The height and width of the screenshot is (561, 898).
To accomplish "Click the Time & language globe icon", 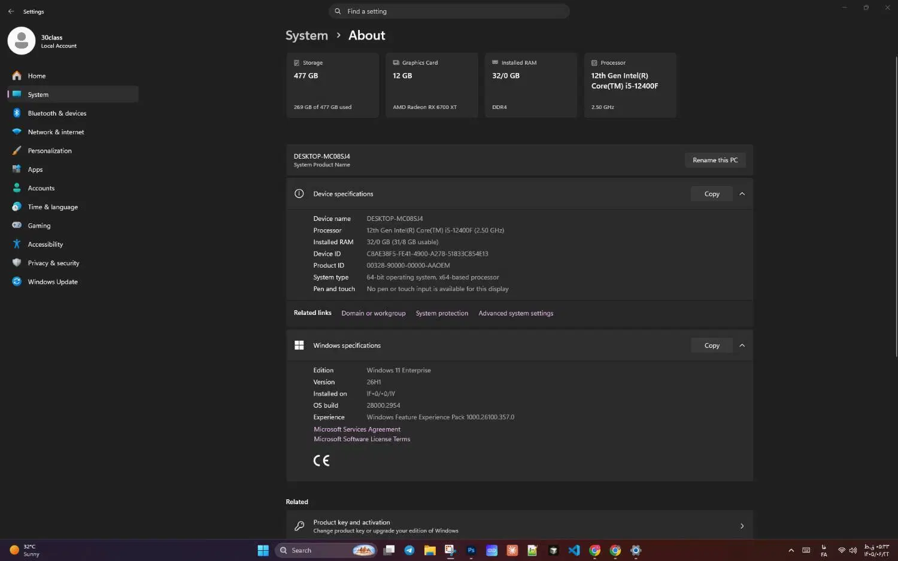I will [17, 207].
